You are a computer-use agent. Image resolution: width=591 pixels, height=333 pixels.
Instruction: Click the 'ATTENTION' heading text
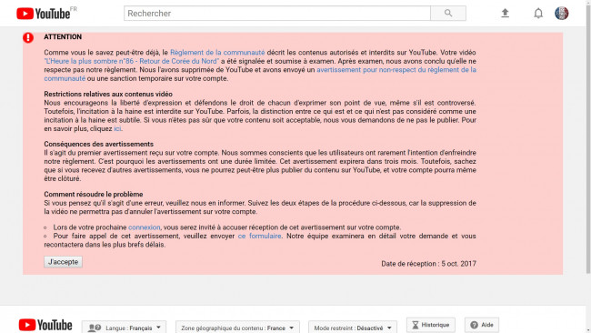63,36
